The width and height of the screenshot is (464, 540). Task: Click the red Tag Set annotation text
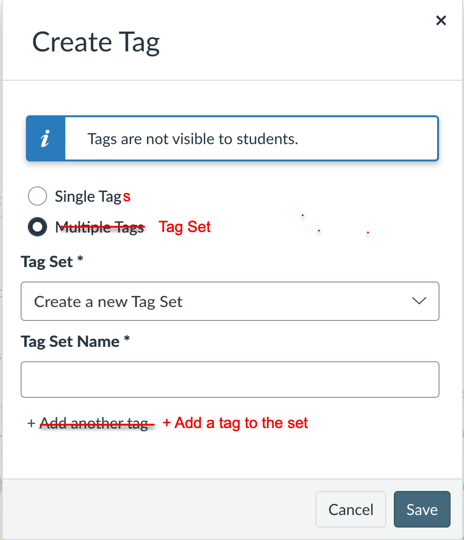click(x=184, y=227)
